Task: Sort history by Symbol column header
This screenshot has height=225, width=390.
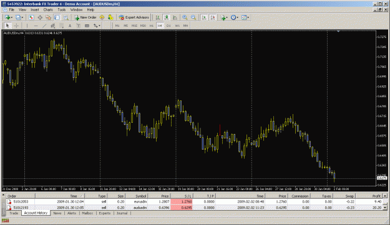Action: pos(137,196)
